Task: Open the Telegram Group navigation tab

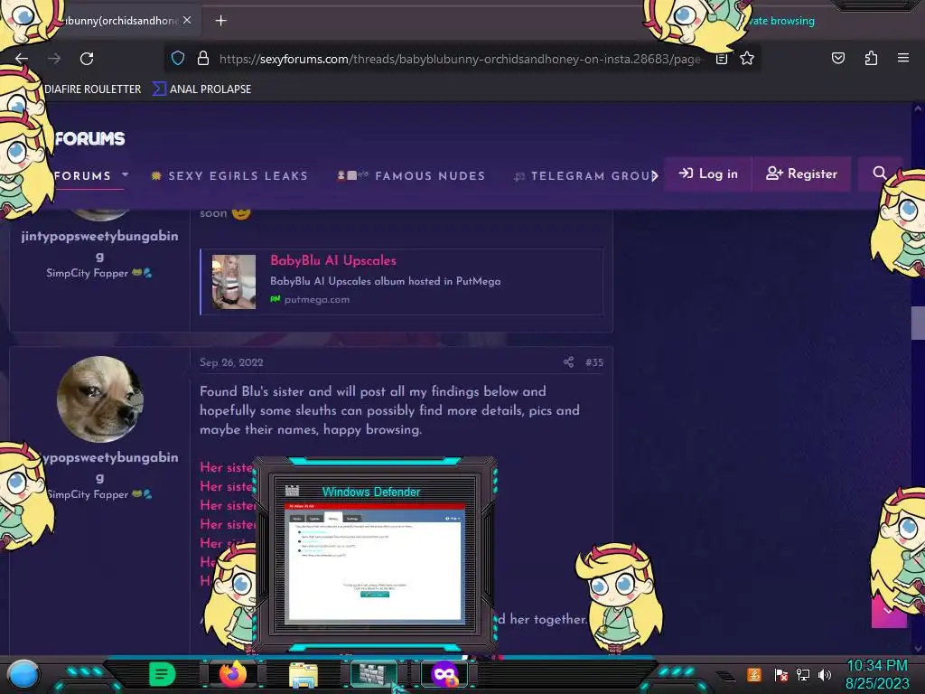Action: (585, 176)
